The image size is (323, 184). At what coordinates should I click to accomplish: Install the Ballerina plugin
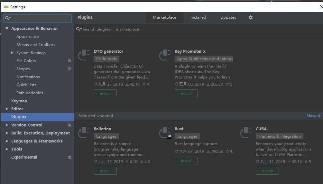[x=105, y=171]
